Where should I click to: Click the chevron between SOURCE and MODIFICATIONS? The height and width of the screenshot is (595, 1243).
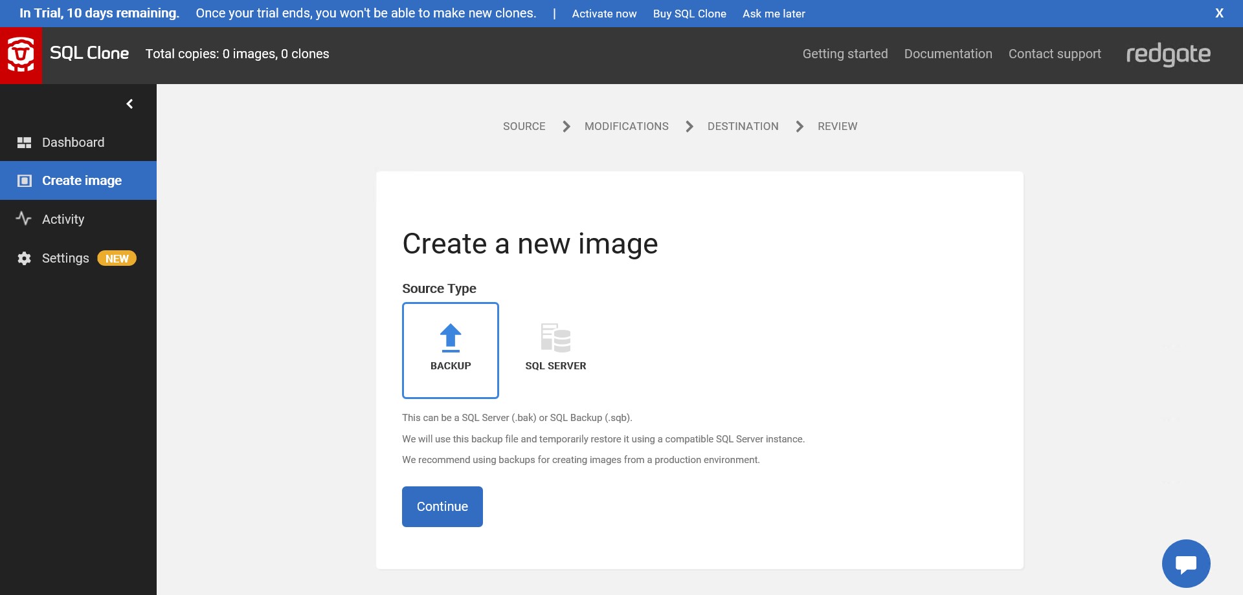point(566,126)
